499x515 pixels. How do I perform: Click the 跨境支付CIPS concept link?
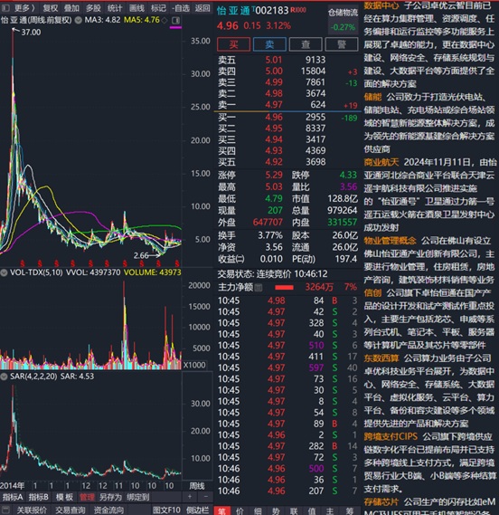coord(391,436)
